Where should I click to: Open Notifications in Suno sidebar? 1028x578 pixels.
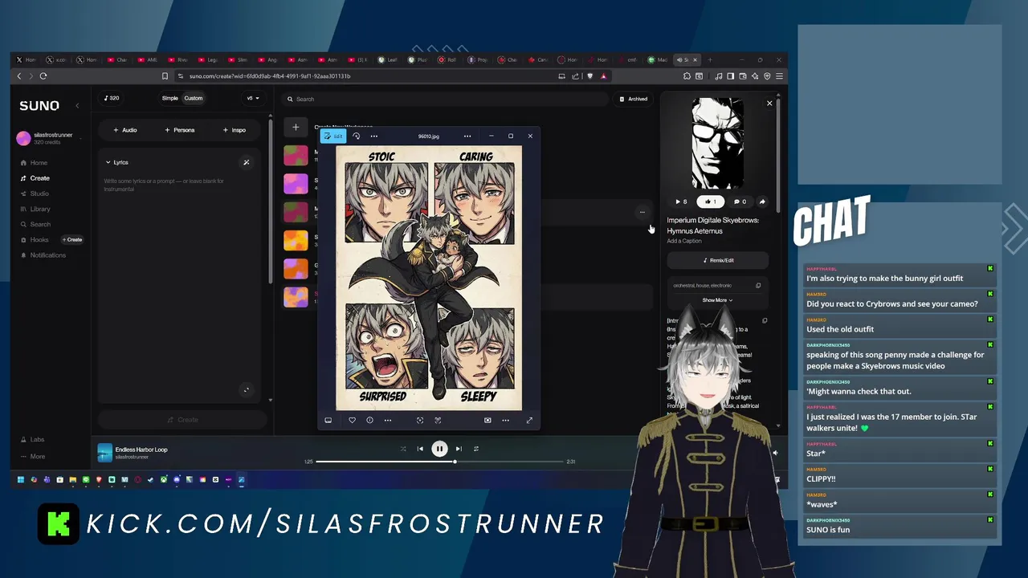[x=43, y=255]
